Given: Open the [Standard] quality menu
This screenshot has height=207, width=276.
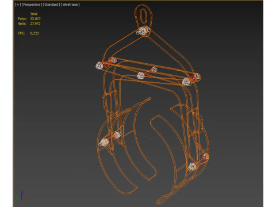Looking at the screenshot, I should point(51,5).
